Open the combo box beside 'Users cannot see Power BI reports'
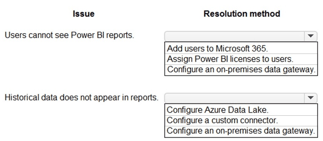Screen dimensions: 323x141 coord(241,36)
